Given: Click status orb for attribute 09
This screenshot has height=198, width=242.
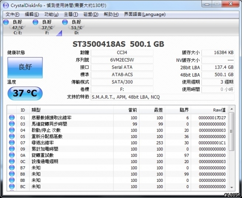Looking at the screenshot, I should point(12,149).
